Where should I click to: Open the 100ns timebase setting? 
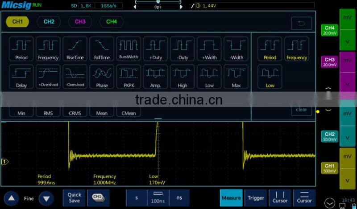158,198
